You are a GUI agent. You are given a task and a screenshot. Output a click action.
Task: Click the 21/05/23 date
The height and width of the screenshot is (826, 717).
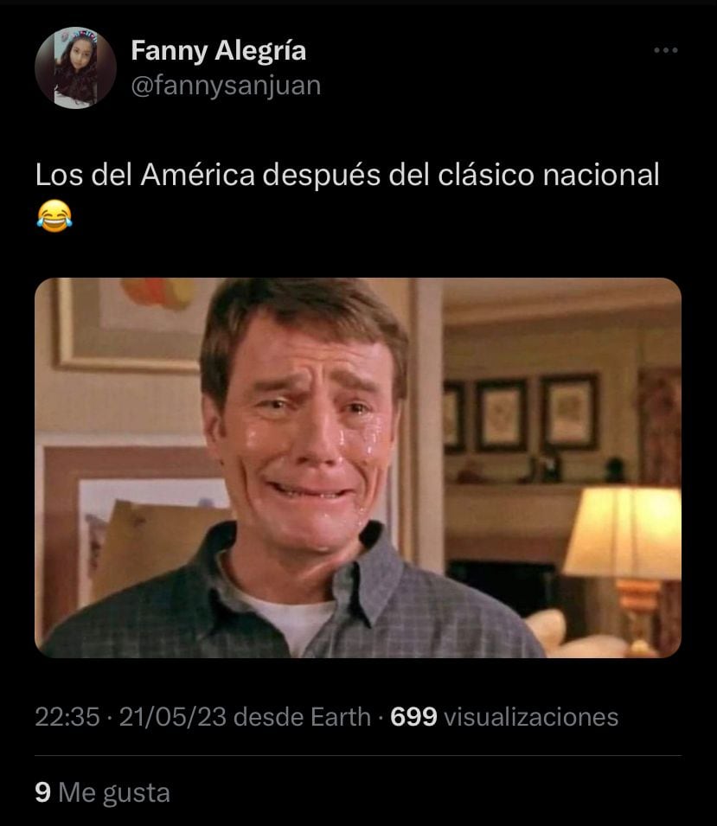click(173, 717)
